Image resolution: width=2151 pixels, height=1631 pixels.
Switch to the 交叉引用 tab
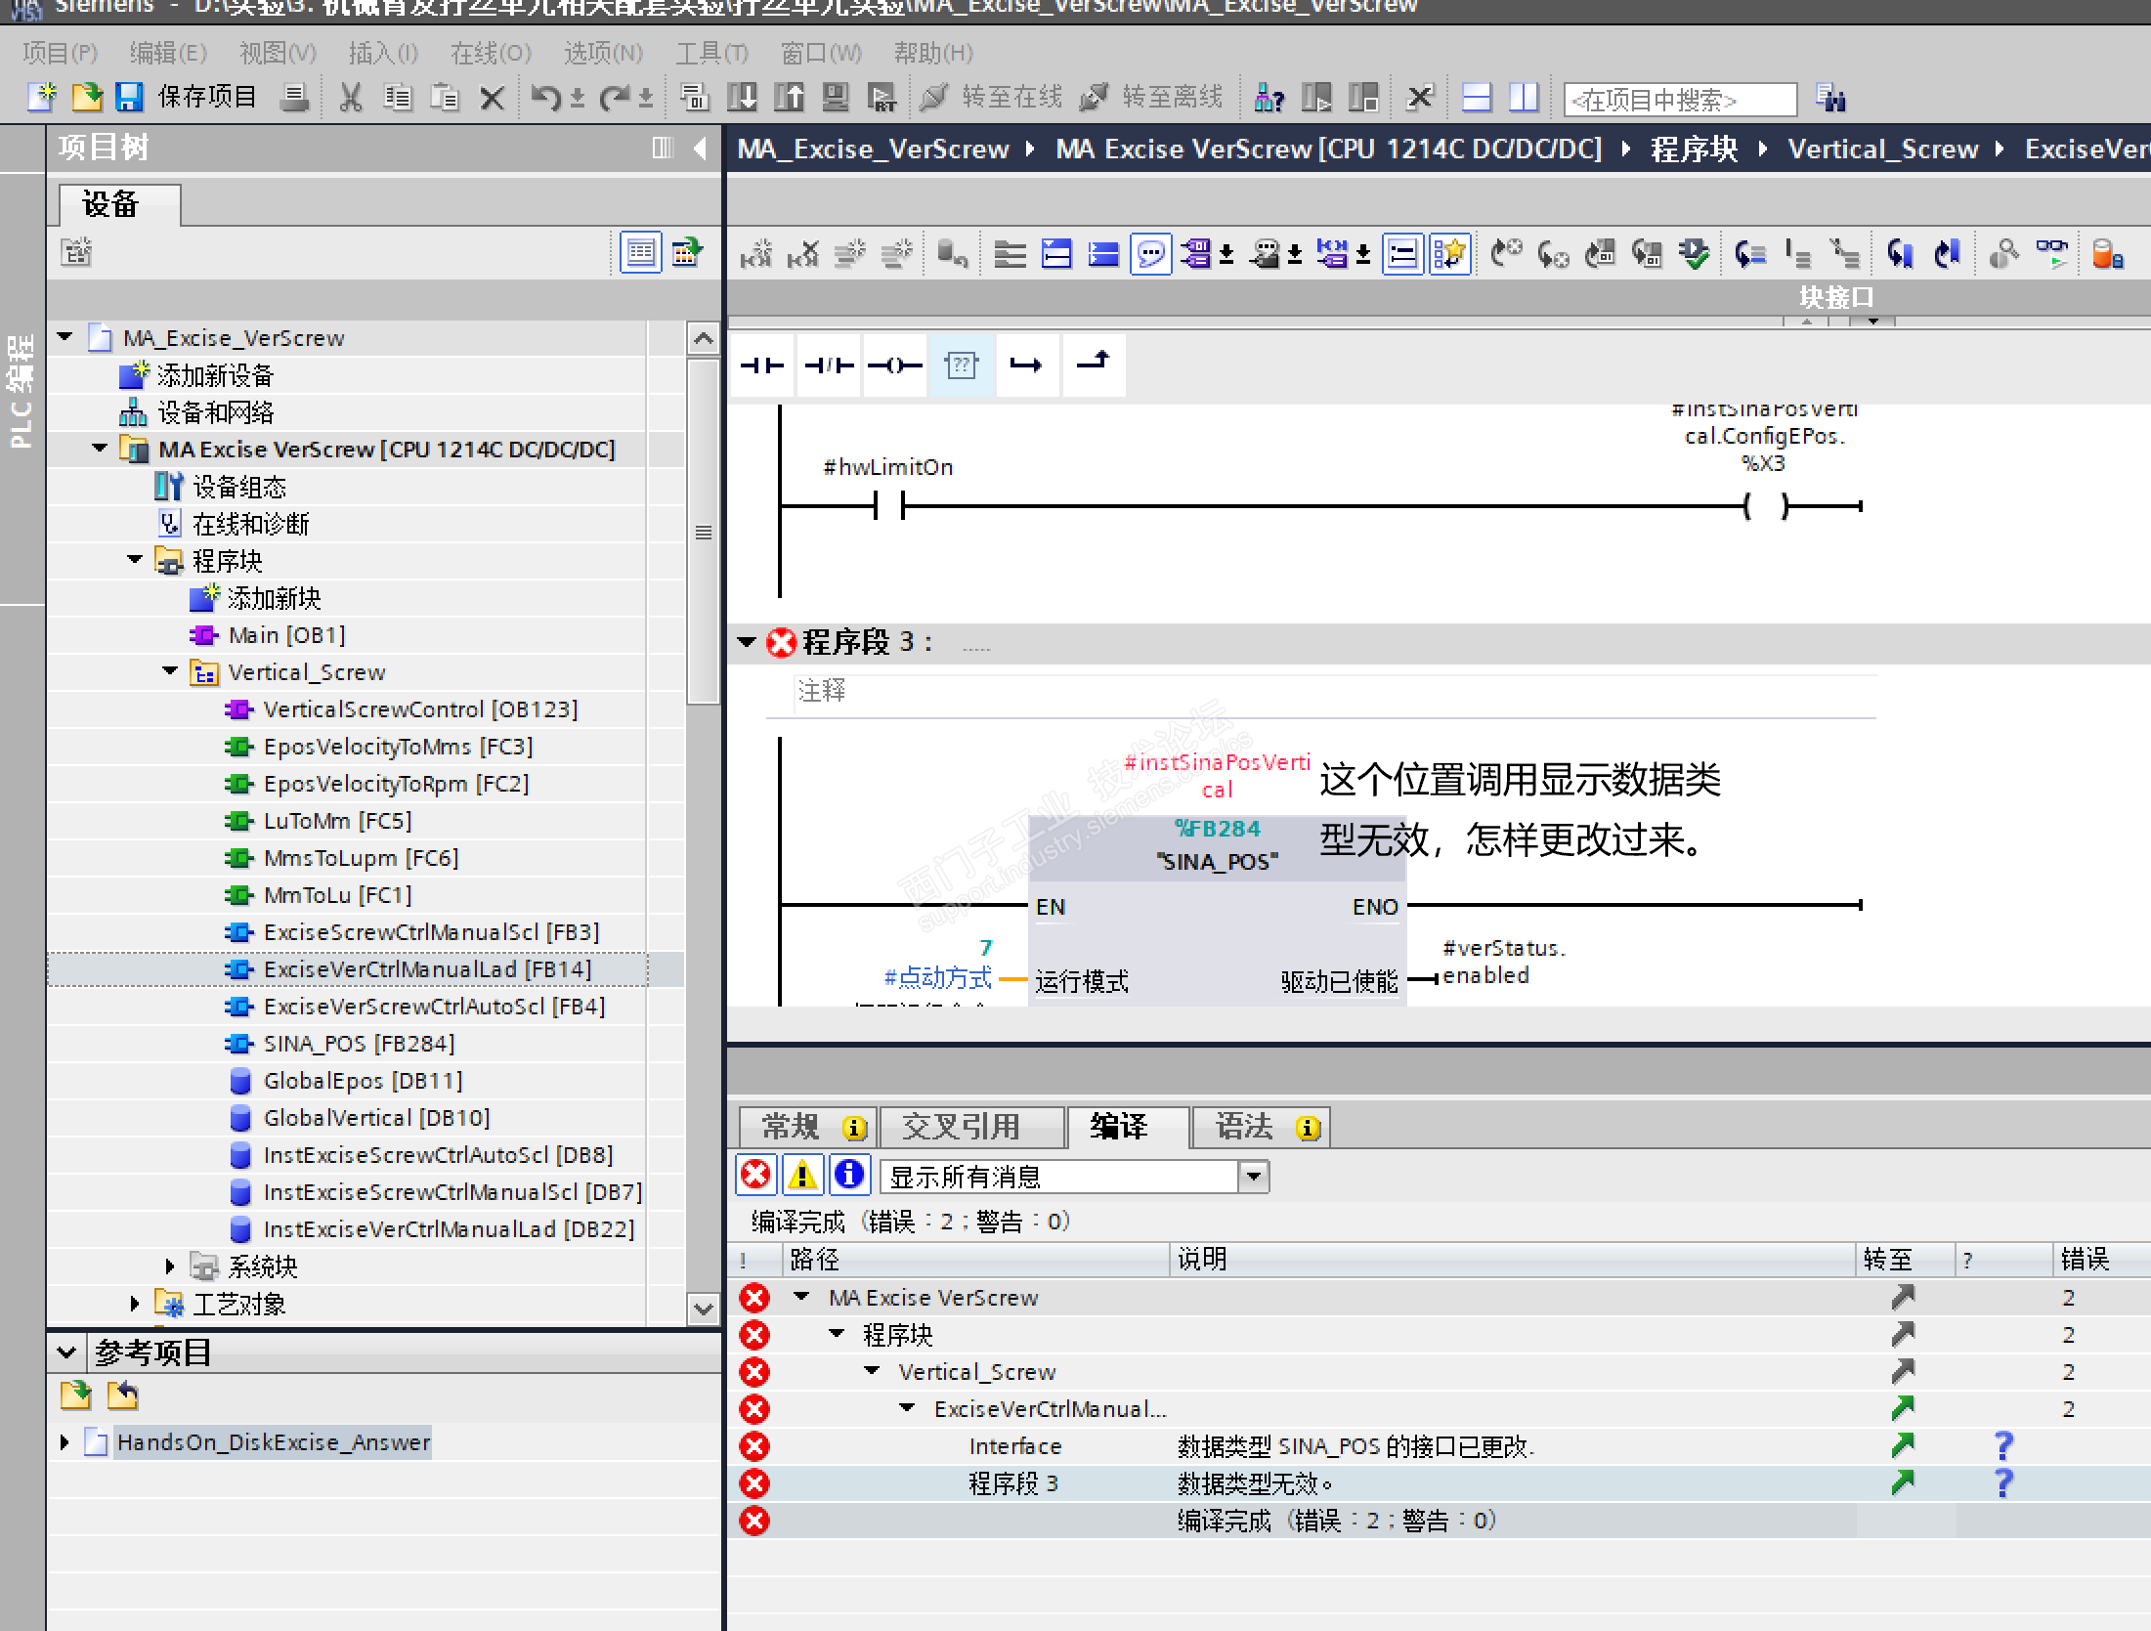pyautogui.click(x=961, y=1127)
